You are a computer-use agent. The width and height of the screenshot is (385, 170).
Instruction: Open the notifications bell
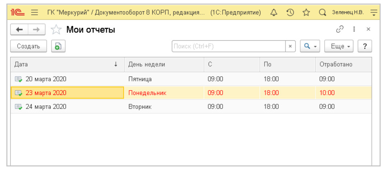pyautogui.click(x=274, y=12)
